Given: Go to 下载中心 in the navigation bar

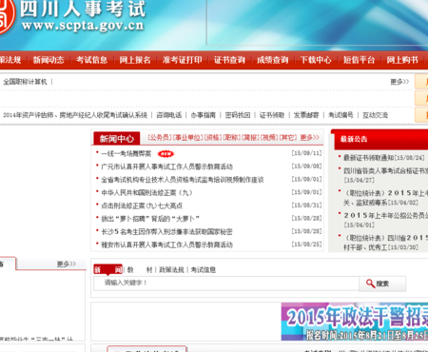Looking at the screenshot, I should pos(316,60).
